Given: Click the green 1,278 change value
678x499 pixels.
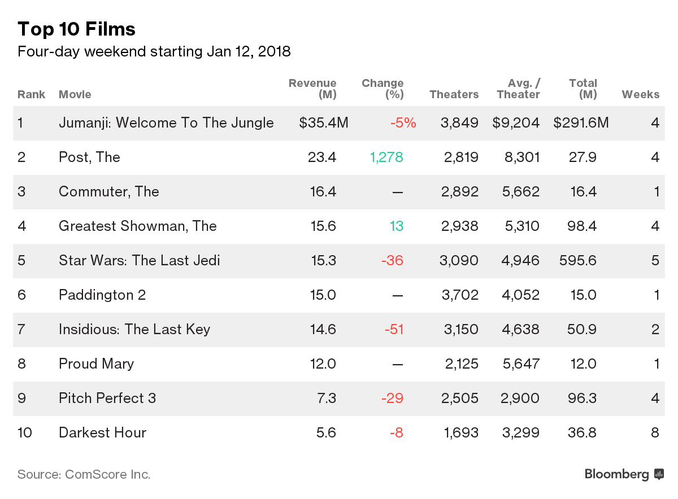Looking at the screenshot, I should tap(386, 157).
